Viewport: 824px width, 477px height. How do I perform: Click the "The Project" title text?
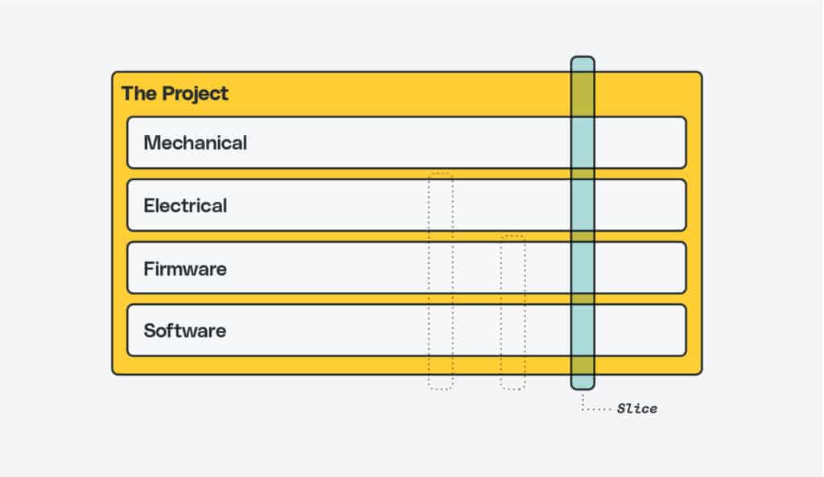[175, 93]
